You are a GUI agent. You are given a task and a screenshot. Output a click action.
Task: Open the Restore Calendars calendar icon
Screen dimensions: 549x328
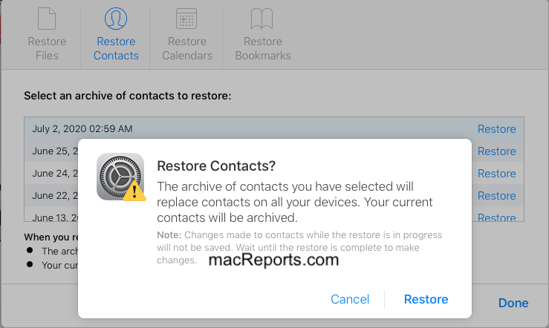point(186,19)
